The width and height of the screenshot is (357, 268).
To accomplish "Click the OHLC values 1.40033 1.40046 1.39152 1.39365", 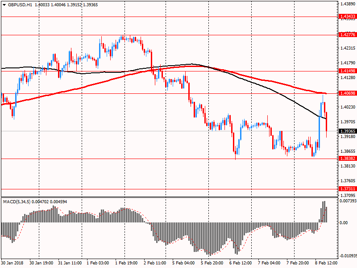I will [x=66, y=5].
